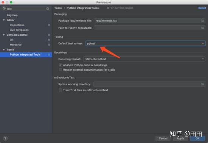
Task: Select Keymap in settings tree
Action: pos(12,15)
